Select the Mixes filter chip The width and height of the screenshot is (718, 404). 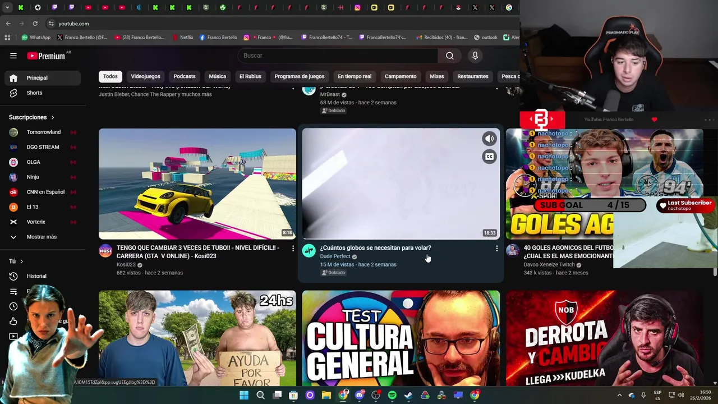(x=437, y=76)
